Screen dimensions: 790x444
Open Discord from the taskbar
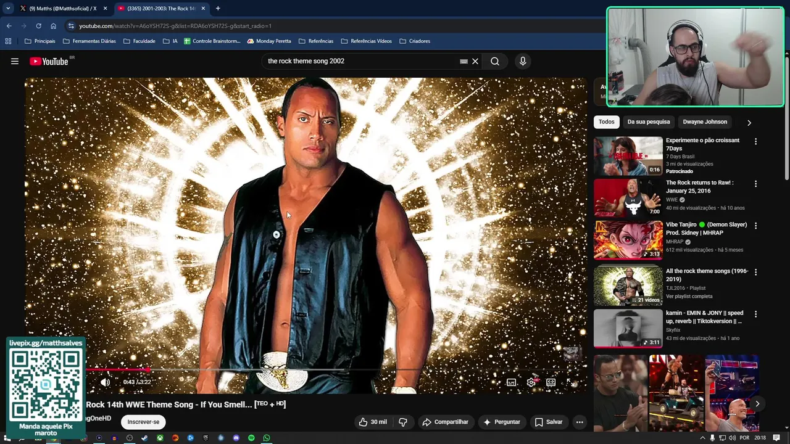tap(236, 438)
